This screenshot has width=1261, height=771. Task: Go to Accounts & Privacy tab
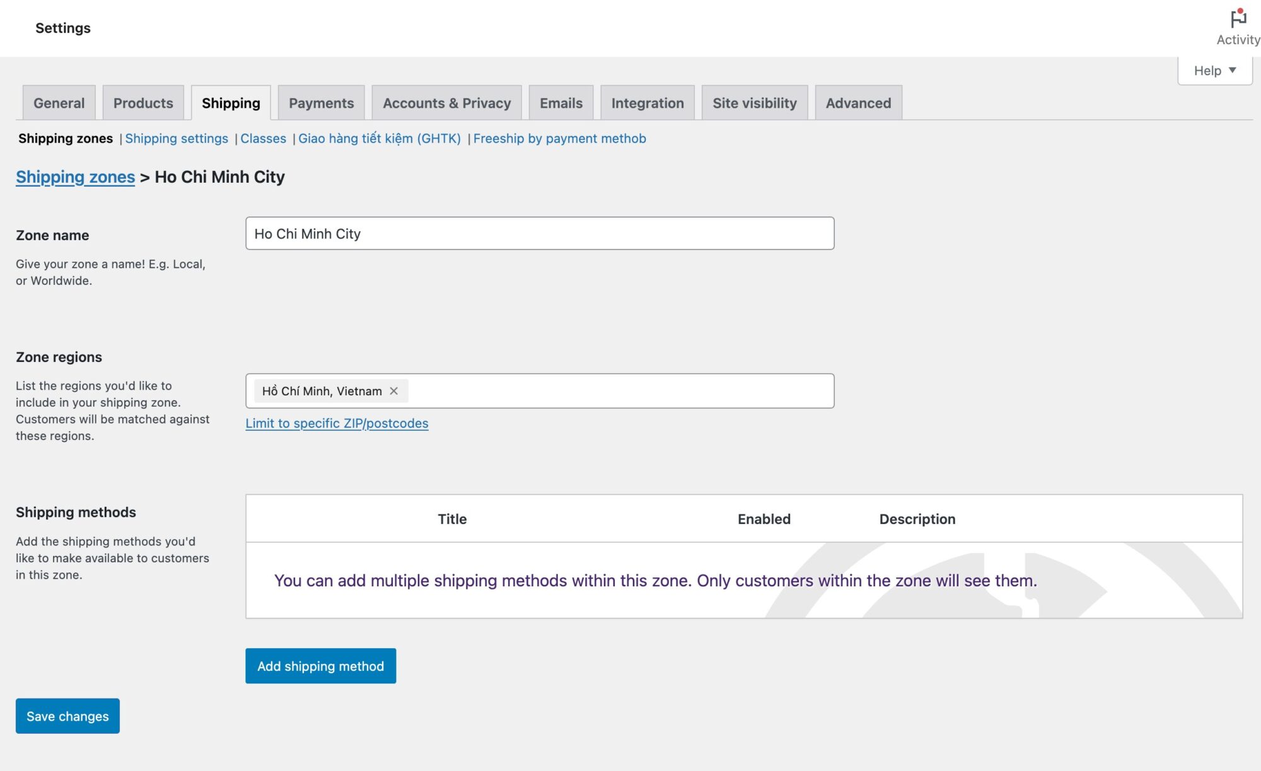[x=446, y=103]
